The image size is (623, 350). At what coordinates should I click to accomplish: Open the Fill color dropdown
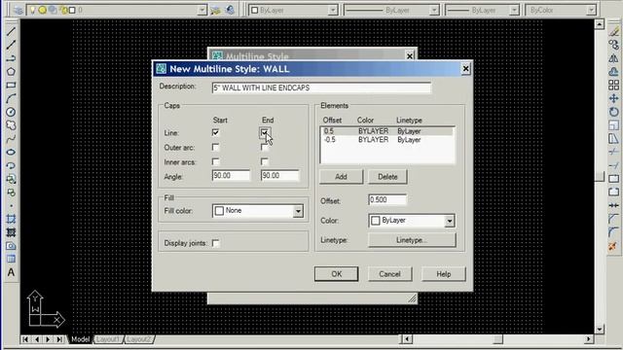pos(298,211)
